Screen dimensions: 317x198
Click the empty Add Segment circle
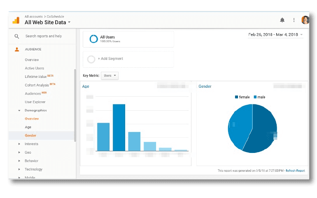(x=91, y=59)
